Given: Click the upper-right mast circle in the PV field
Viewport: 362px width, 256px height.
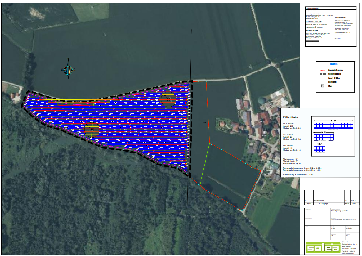Looking at the screenshot, I should (168, 99).
